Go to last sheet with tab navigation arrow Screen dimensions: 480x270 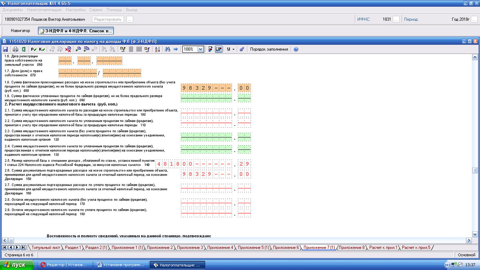(24, 248)
